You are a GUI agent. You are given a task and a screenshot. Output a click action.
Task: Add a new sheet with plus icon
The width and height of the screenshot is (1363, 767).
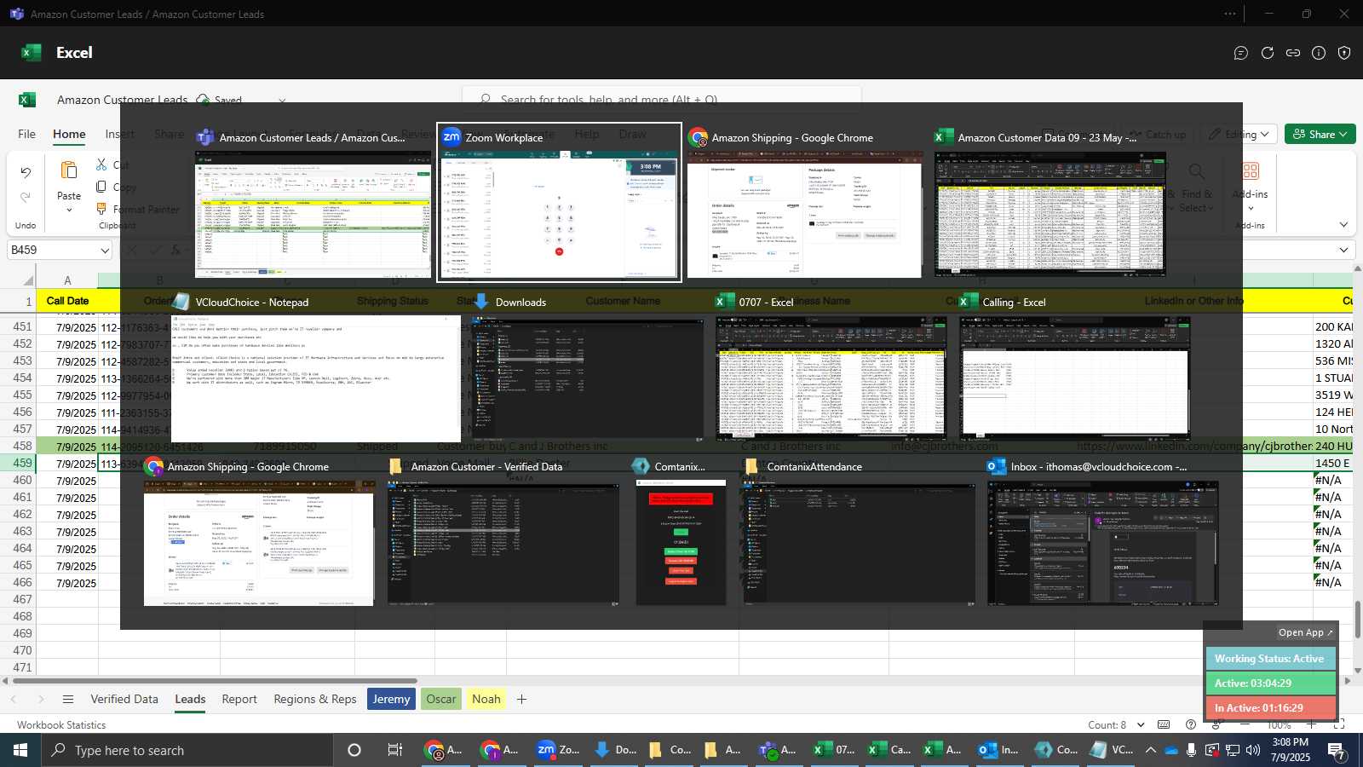[x=521, y=700]
